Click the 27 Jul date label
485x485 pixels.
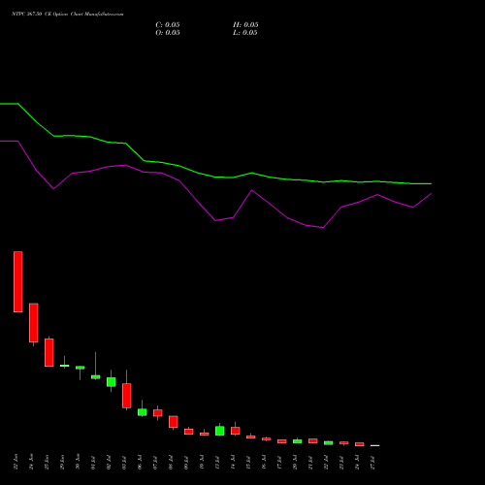pyautogui.click(x=372, y=463)
